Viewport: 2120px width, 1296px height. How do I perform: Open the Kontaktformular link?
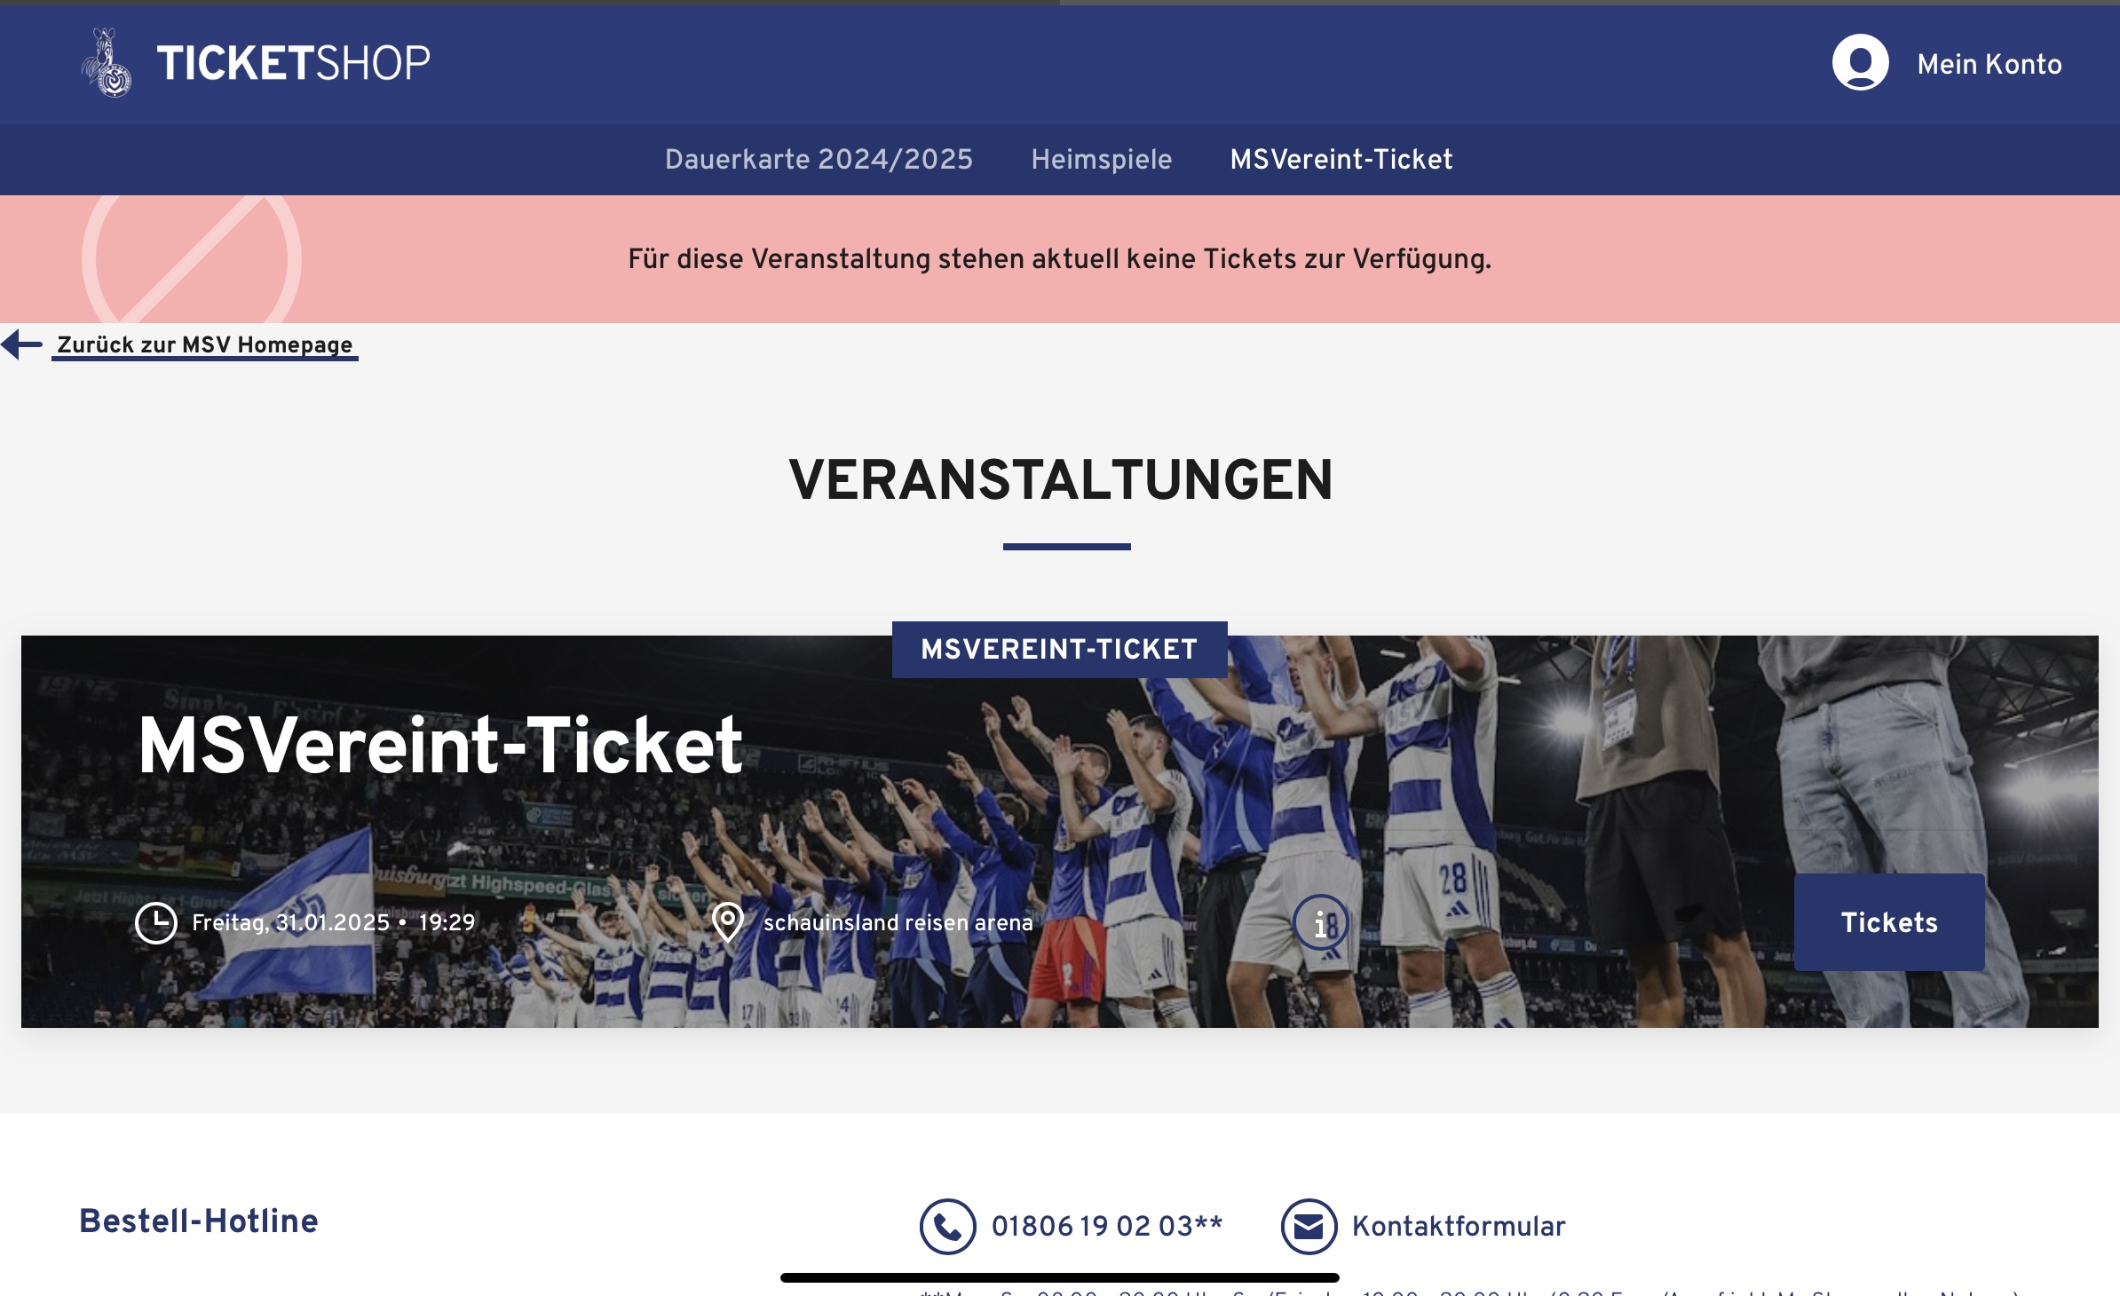click(x=1459, y=1227)
